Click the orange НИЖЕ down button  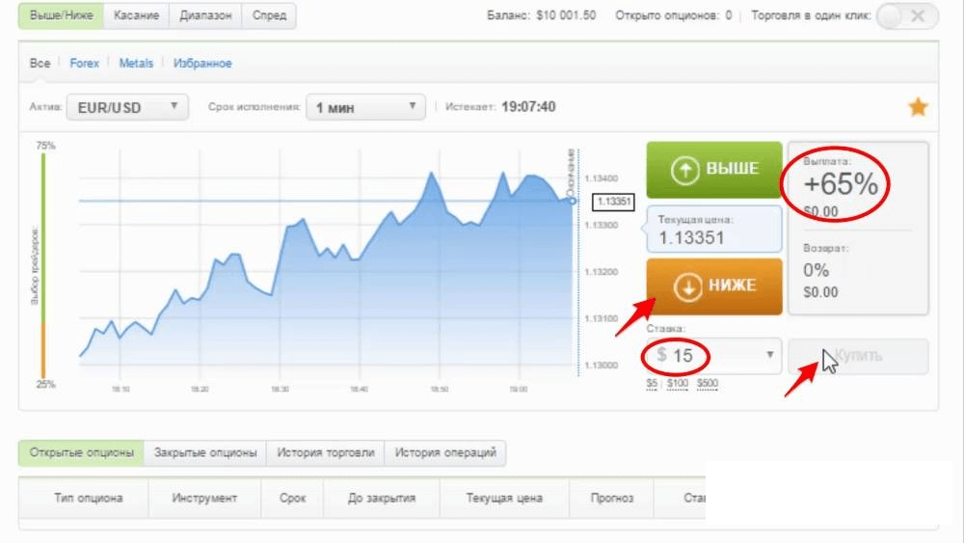pyautogui.click(x=714, y=285)
